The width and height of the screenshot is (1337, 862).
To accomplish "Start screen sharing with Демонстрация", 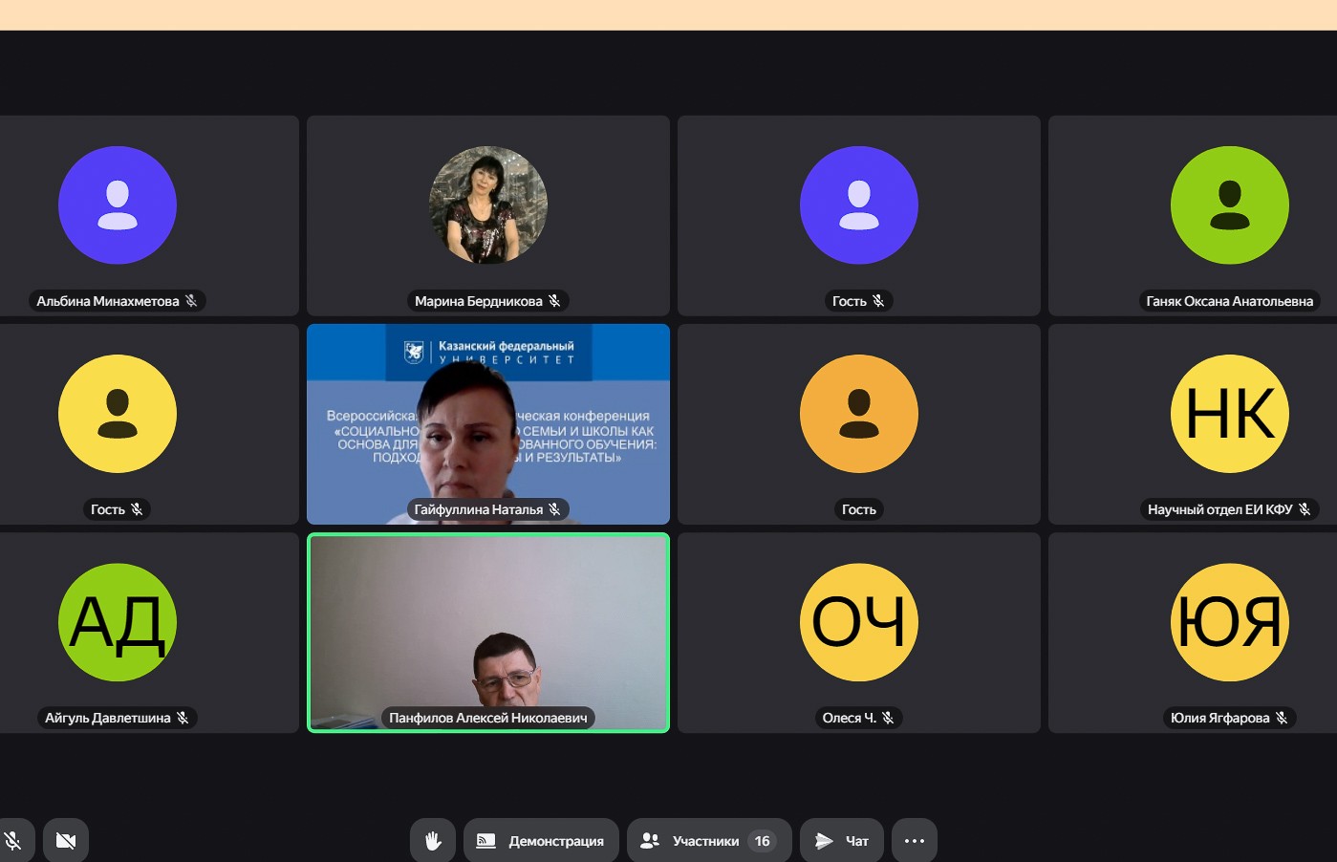I will pos(541,841).
